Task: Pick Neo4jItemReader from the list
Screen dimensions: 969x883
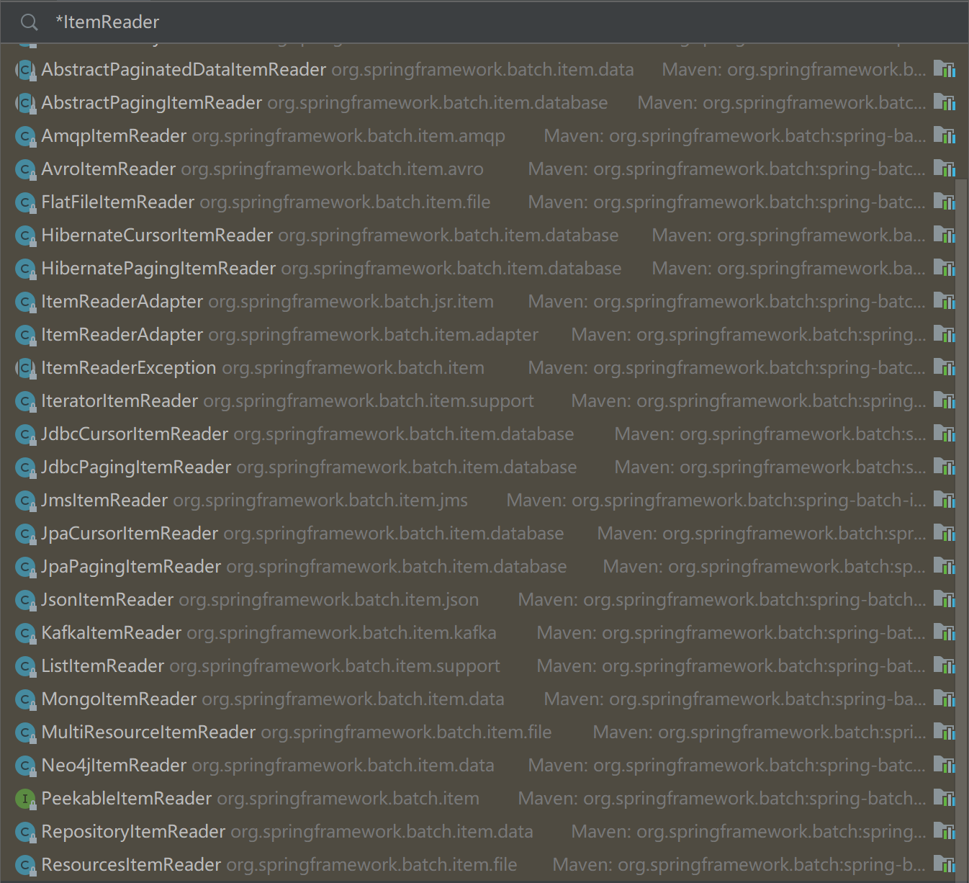Action: tap(114, 766)
